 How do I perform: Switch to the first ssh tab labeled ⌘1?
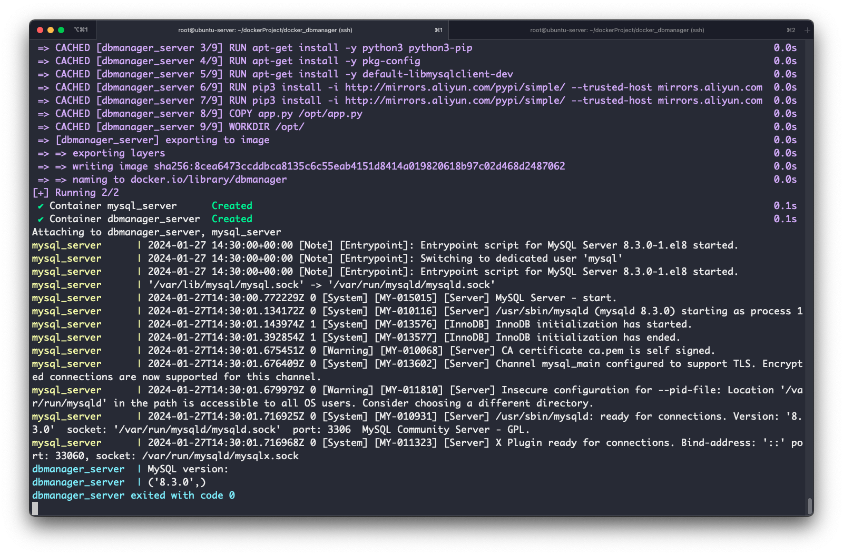272,30
